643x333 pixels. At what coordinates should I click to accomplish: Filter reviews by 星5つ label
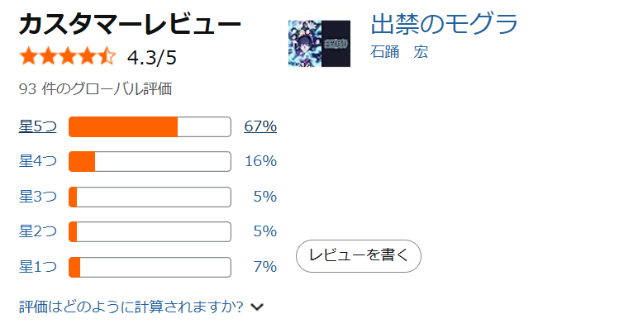pos(38,126)
